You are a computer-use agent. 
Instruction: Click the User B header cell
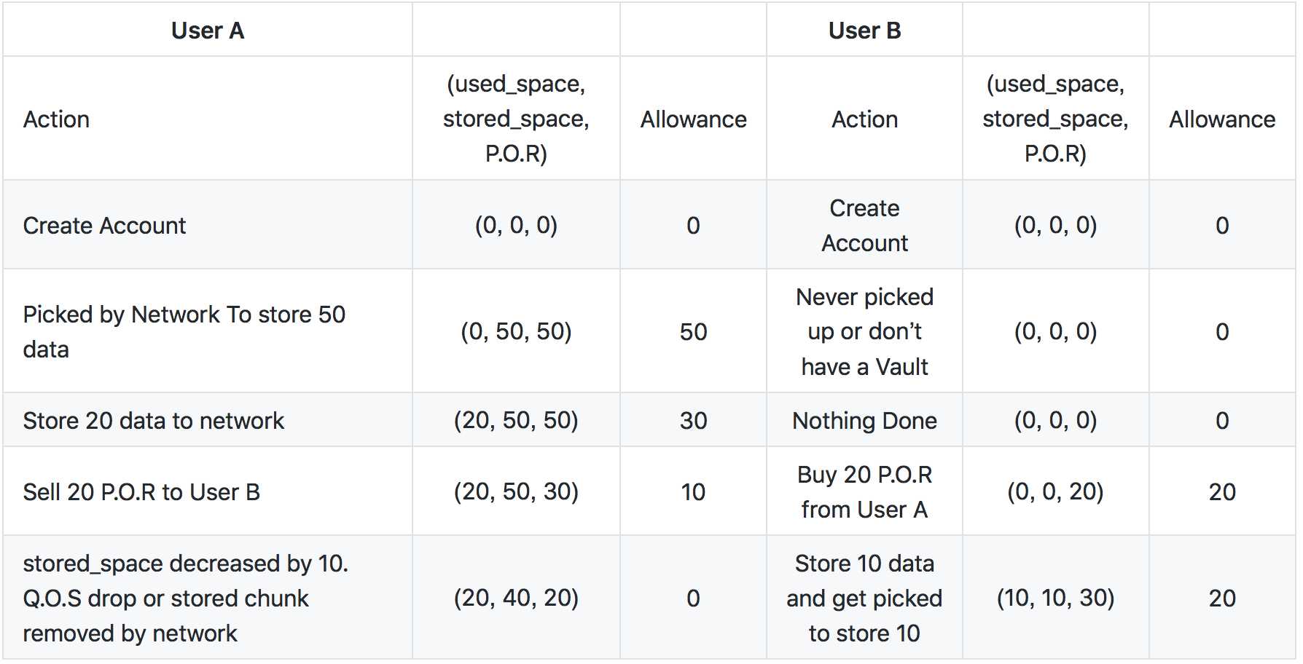[864, 30]
